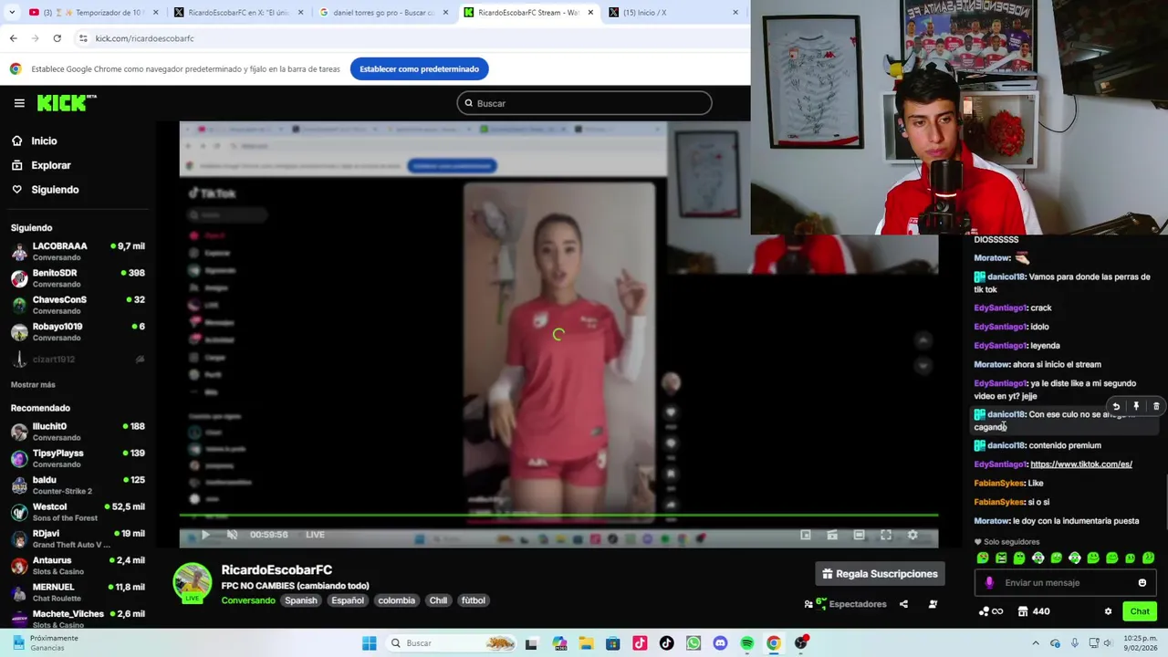Expand followed list with Mostrar más

33,384
